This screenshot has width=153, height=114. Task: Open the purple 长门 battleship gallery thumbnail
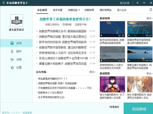coord(112,84)
